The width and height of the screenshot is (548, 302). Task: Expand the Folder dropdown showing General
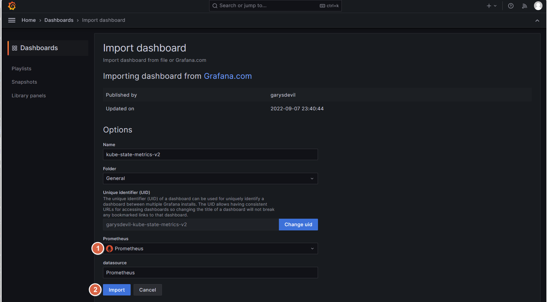point(210,178)
